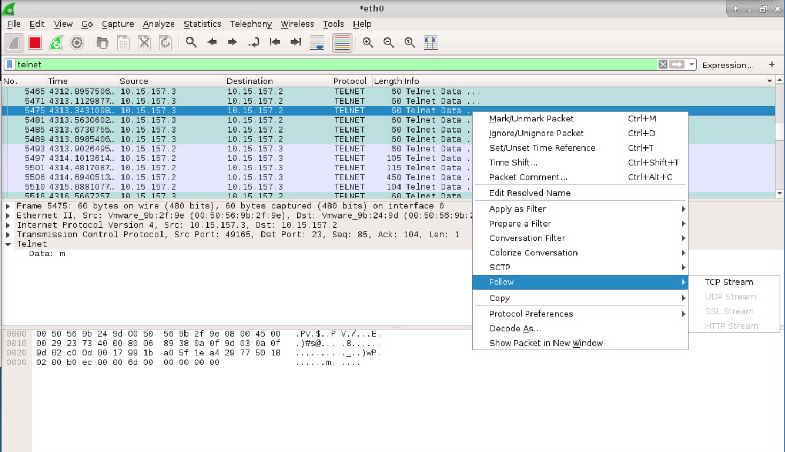The height and width of the screenshot is (452, 785).
Task: Toggle auto-scroll during live capture
Action: point(317,43)
